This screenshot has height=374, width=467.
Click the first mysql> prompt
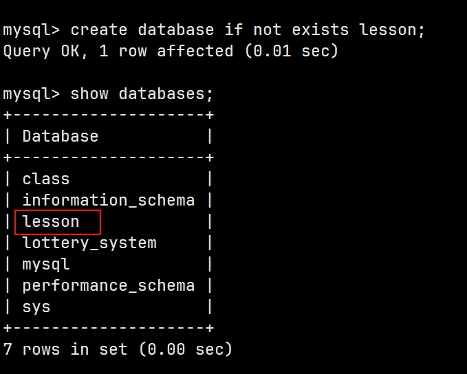(31, 30)
